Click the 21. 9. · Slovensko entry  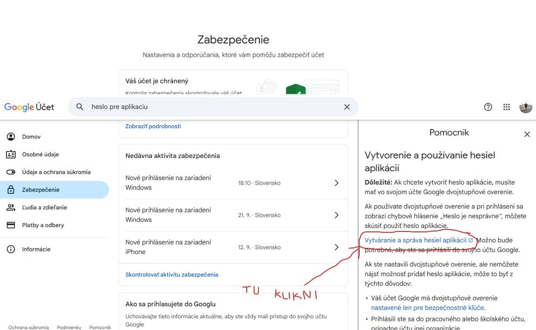click(x=259, y=215)
